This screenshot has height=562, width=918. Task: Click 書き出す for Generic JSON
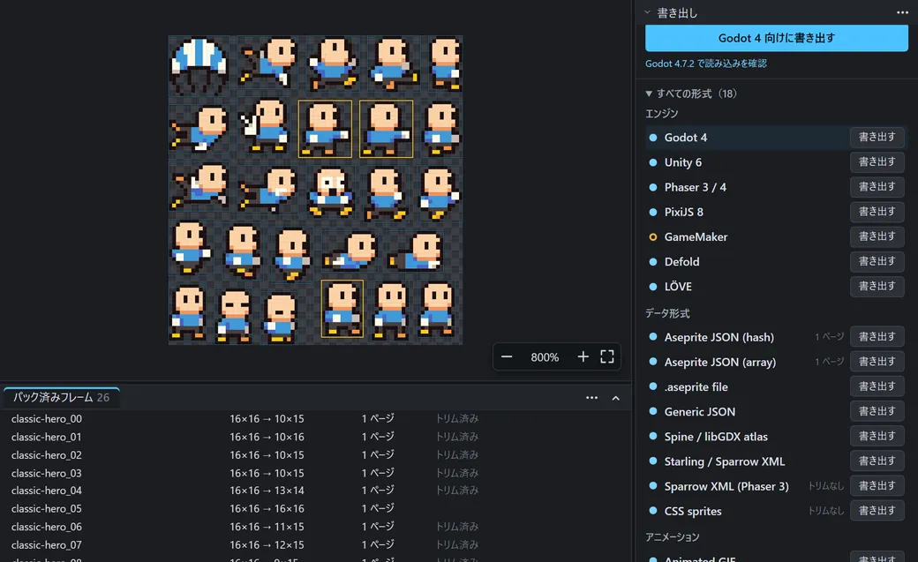tap(877, 411)
